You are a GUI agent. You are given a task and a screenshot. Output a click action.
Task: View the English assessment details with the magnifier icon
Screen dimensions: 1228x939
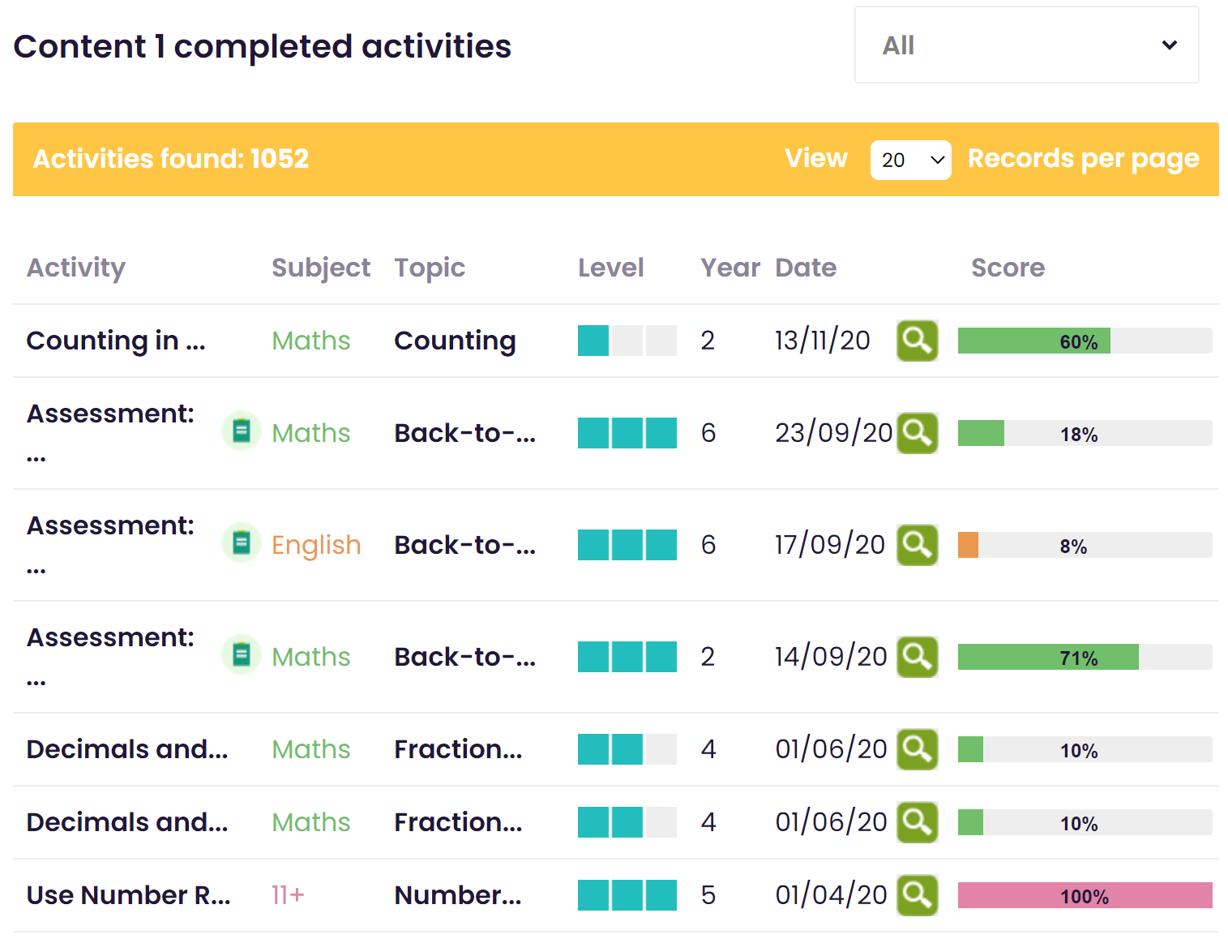[x=917, y=545]
